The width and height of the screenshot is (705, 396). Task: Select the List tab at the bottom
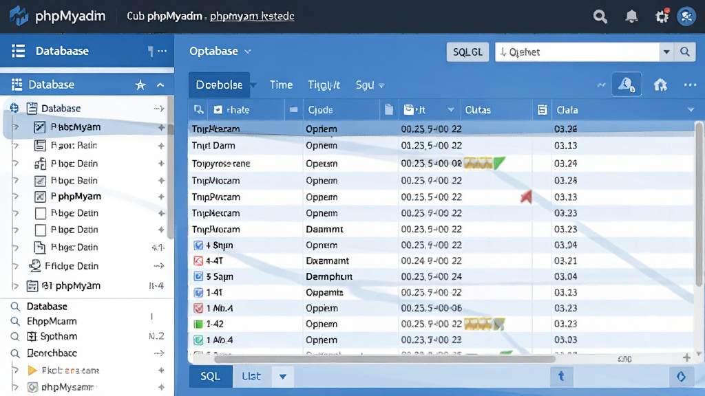pos(251,376)
